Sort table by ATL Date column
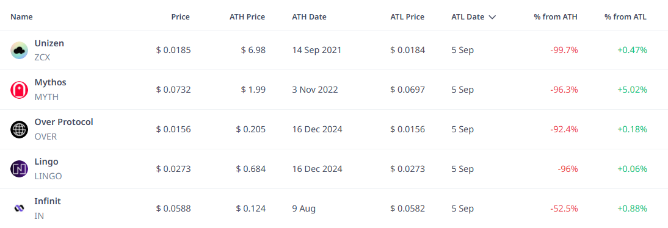Image resolution: width=668 pixels, height=228 pixels. (x=468, y=17)
